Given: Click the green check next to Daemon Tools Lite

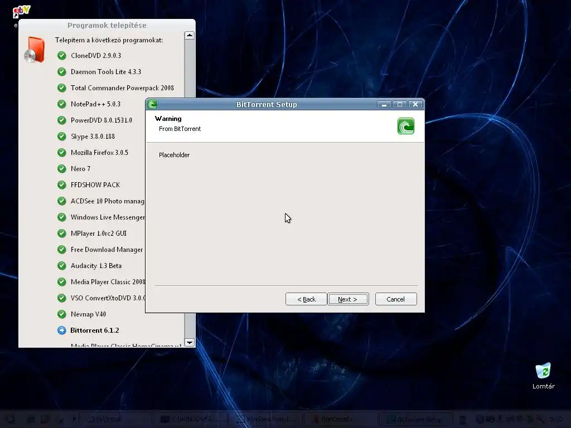Looking at the screenshot, I should [62, 72].
